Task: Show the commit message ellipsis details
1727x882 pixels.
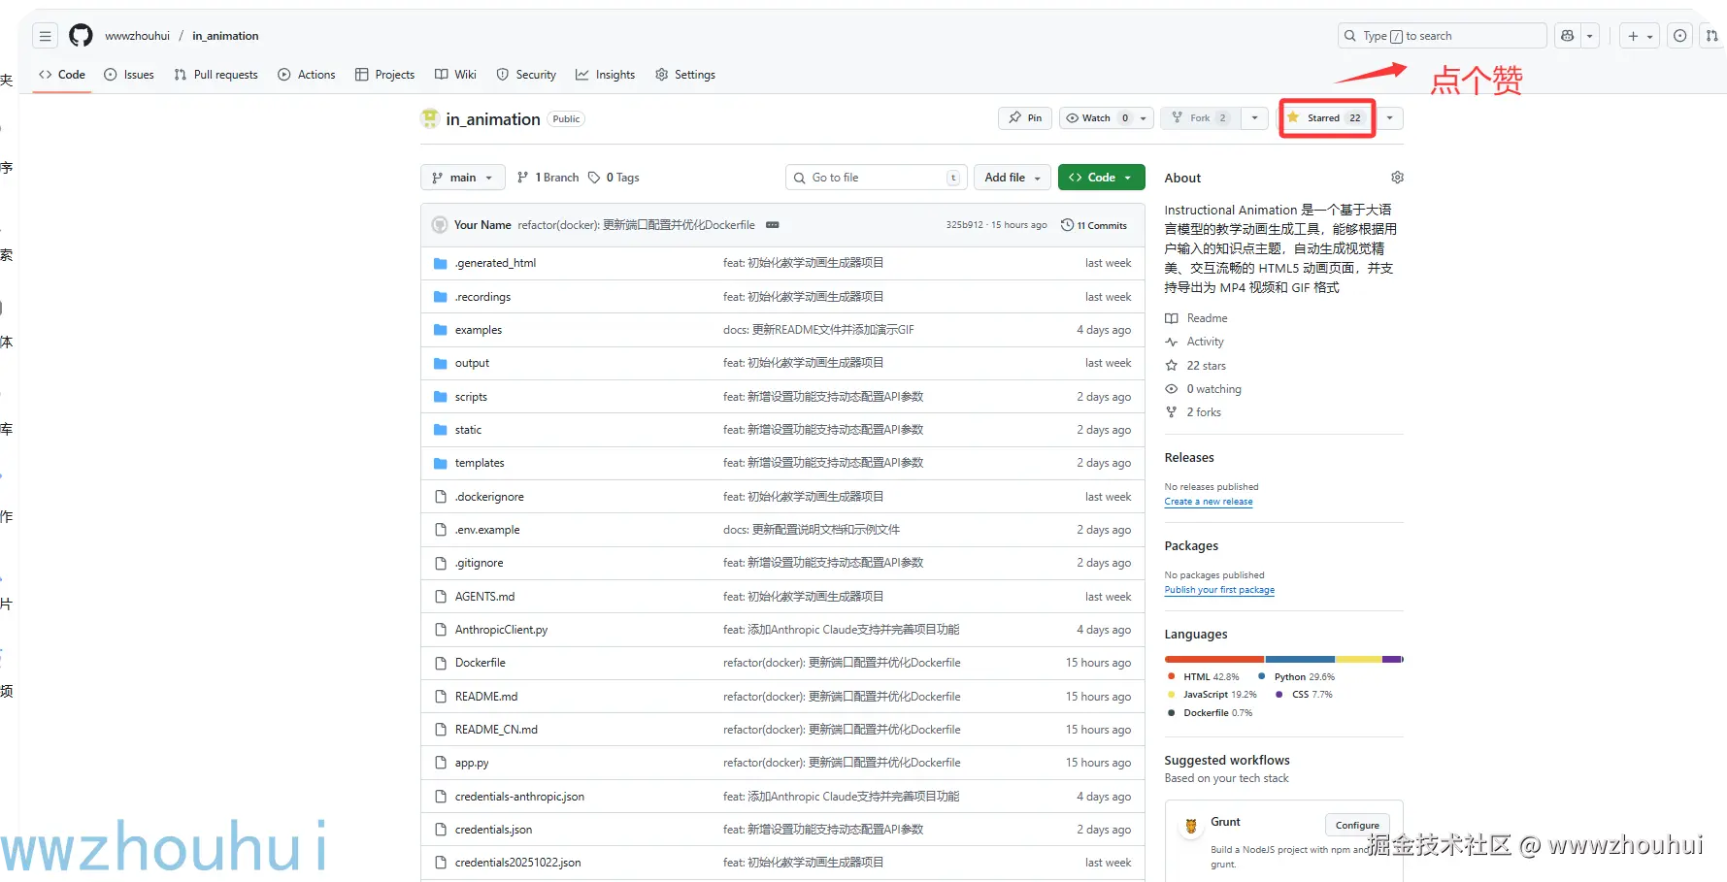Action: click(773, 225)
